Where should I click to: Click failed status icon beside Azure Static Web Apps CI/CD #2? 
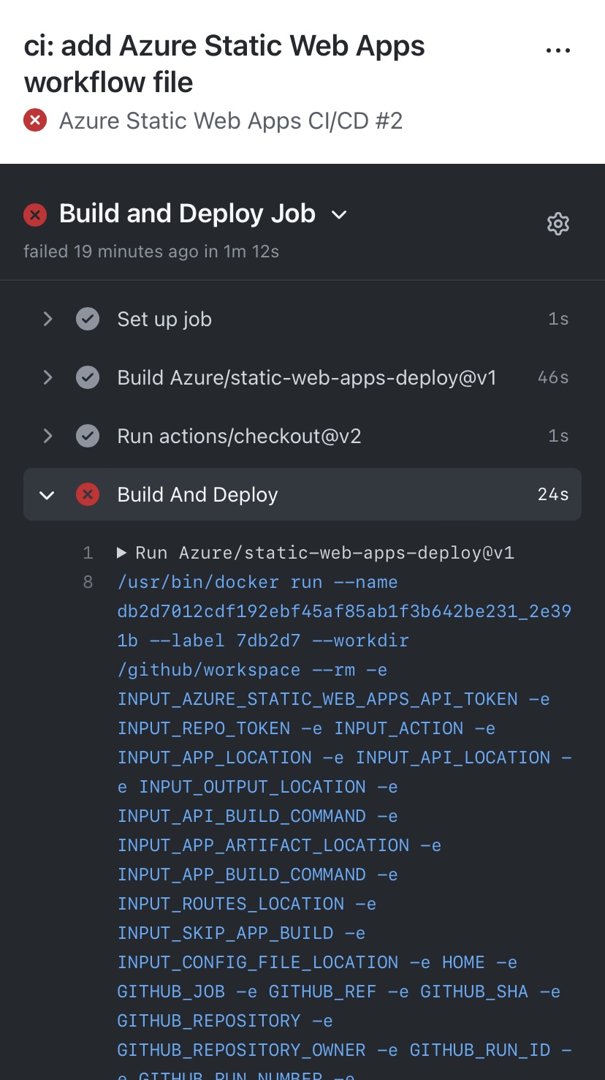pos(35,120)
